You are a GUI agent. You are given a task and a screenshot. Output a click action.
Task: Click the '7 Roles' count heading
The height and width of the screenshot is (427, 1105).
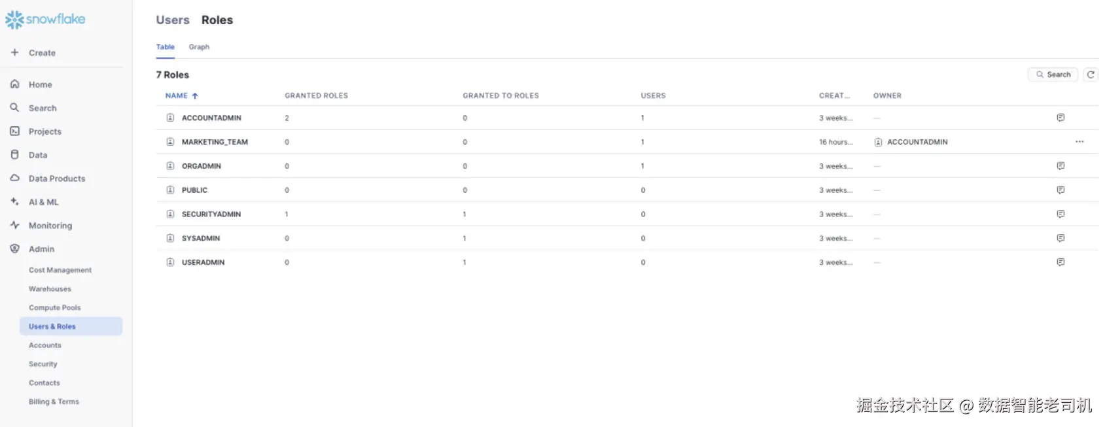[172, 75]
